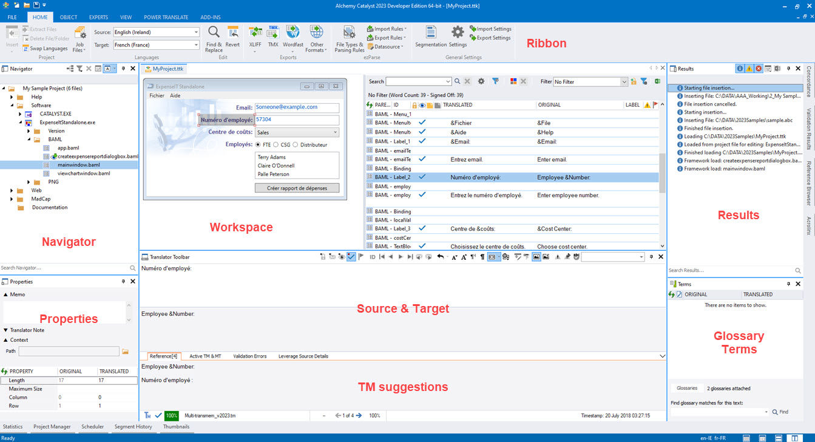Switch to the EXPERTS ribbon tab
This screenshot has width=815, height=442.
pyautogui.click(x=98, y=18)
